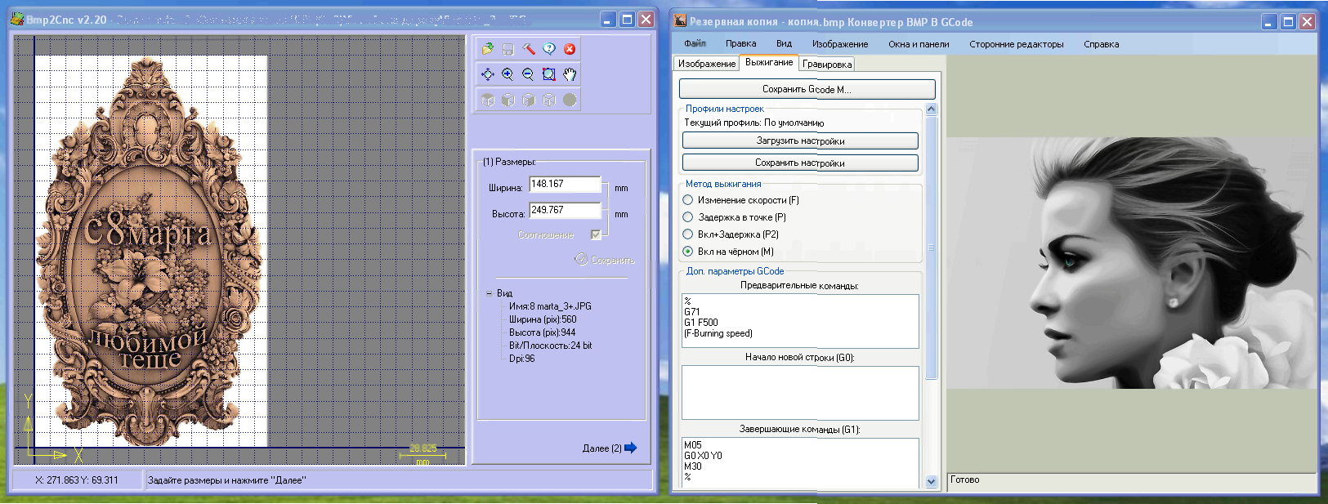Select the hand pan tool
The width and height of the screenshot is (1328, 504).
click(x=570, y=74)
